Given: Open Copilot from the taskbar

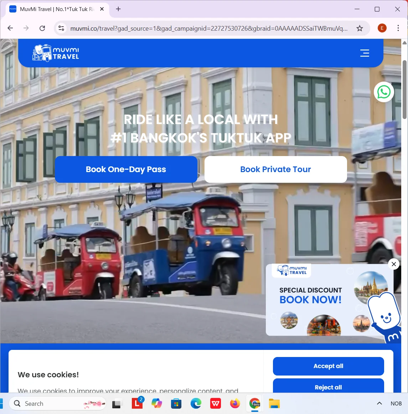Looking at the screenshot, I should point(156,403).
